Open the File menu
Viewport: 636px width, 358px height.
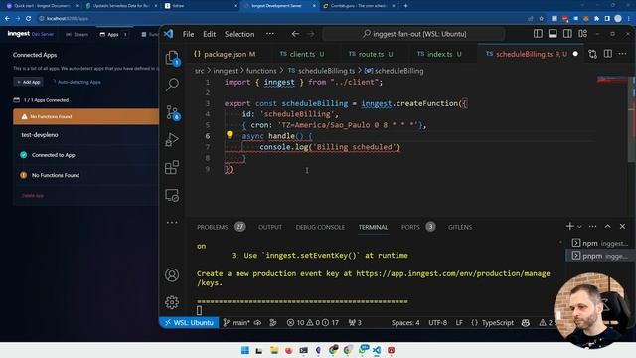[x=188, y=34]
